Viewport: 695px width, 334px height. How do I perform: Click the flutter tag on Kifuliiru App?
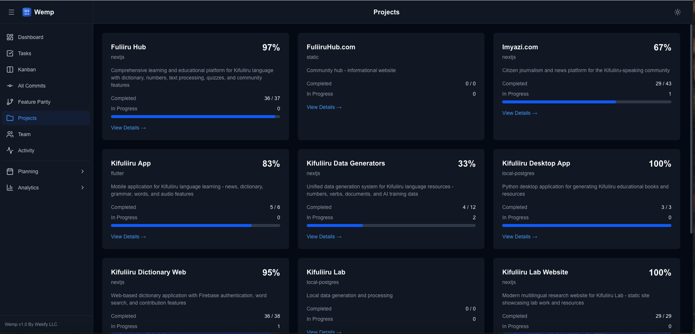click(117, 173)
